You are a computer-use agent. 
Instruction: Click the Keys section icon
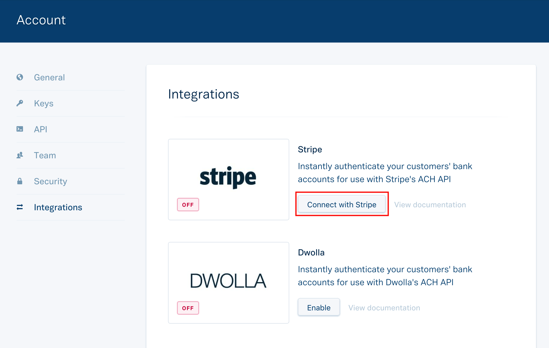pyautogui.click(x=20, y=103)
